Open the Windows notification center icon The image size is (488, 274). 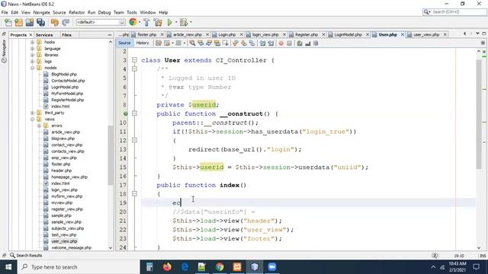tap(476, 267)
